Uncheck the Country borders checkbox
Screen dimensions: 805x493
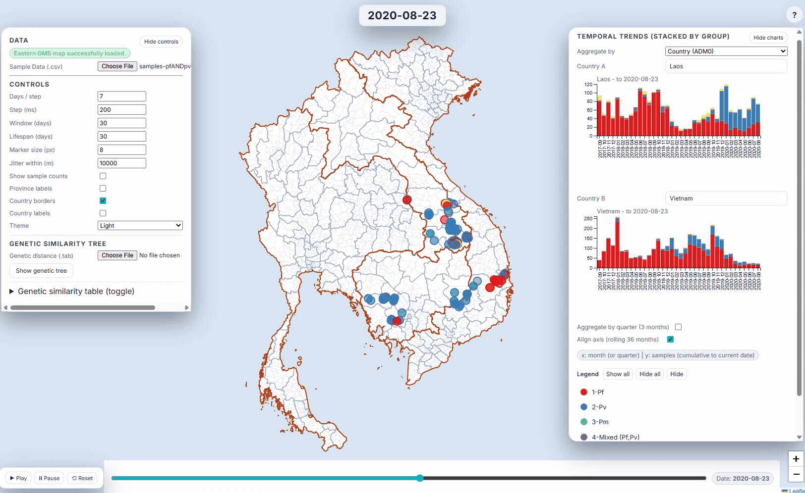pos(103,201)
